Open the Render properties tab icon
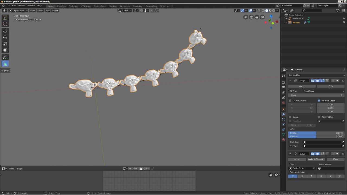 click(x=284, y=82)
